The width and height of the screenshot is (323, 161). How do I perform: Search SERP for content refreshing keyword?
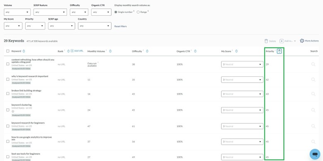click(313, 64)
